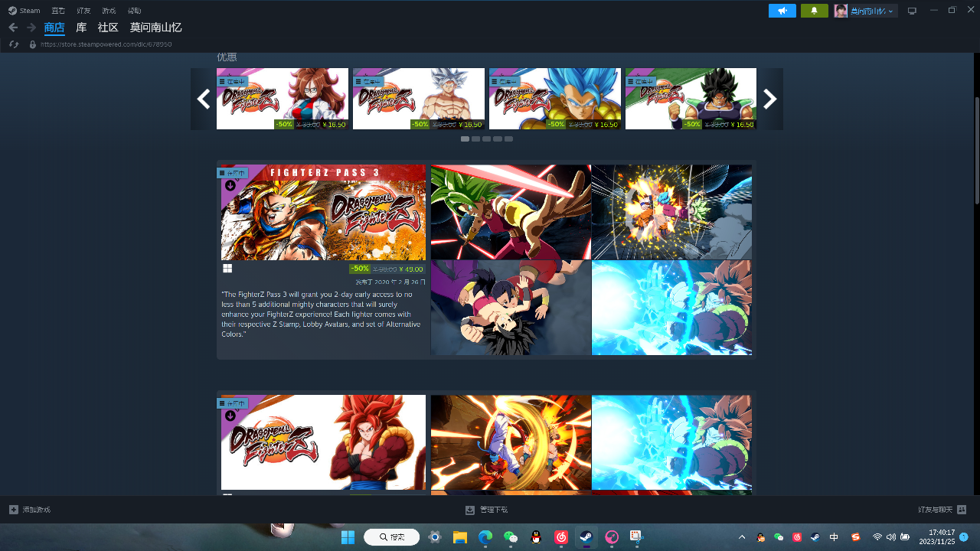Image resolution: width=980 pixels, height=551 pixels.
Task: Open the Snipping Tool taskbar icon
Action: pos(636,537)
